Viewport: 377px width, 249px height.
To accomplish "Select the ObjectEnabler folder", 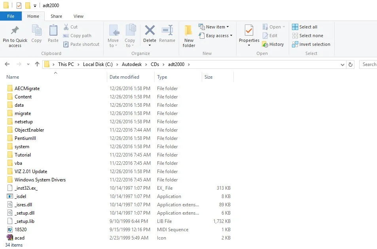I will coord(29,130).
